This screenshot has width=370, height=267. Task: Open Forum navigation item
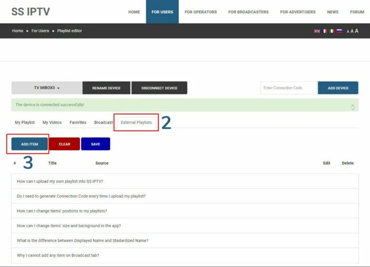point(357,12)
